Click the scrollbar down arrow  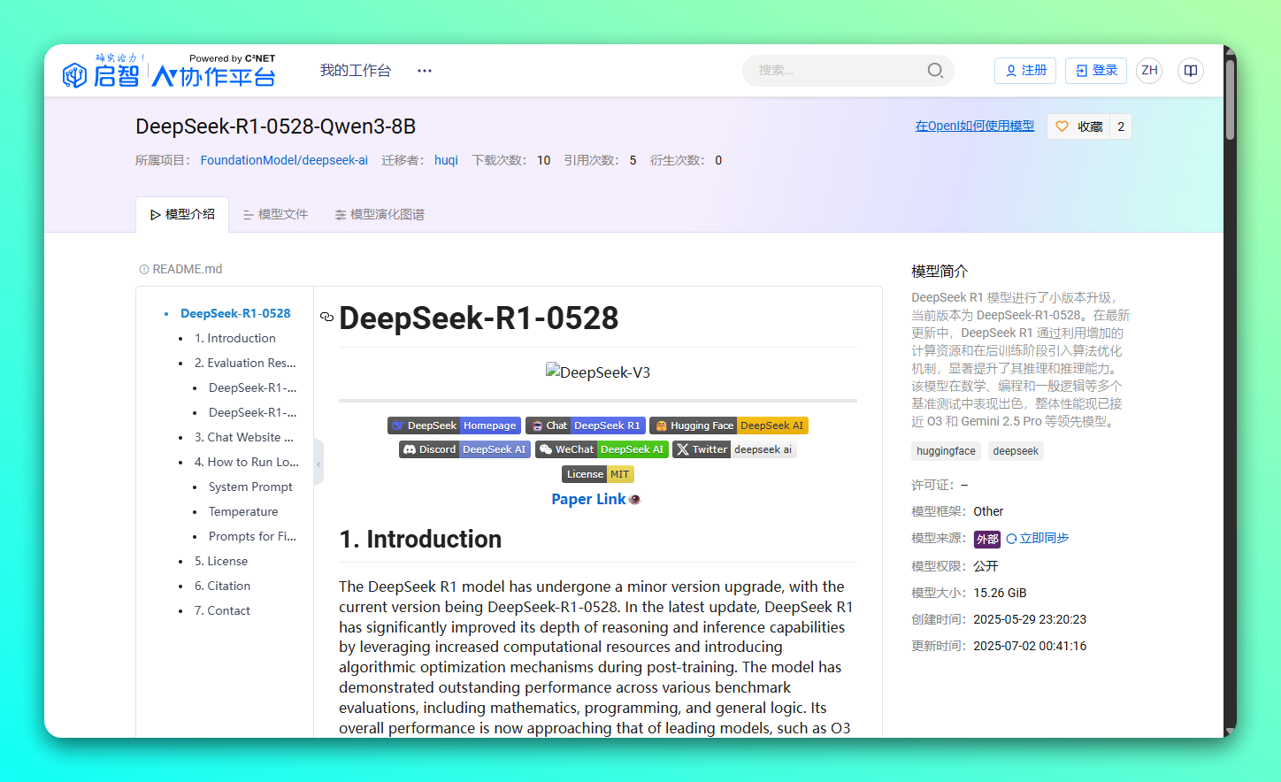(x=1230, y=732)
